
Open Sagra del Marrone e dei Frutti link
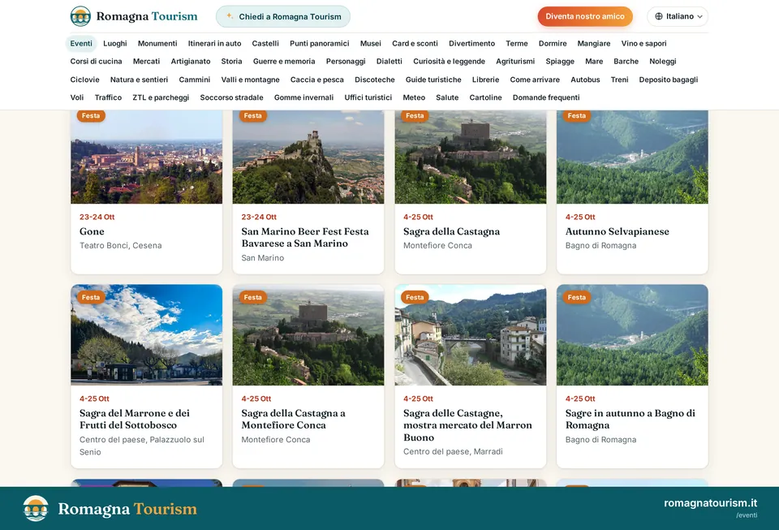click(x=135, y=420)
